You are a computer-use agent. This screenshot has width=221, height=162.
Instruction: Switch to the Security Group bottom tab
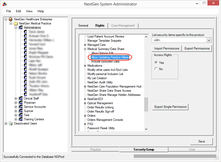point(144,149)
